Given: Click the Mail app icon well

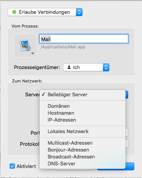Looking at the screenshot, I should [x=25, y=46].
